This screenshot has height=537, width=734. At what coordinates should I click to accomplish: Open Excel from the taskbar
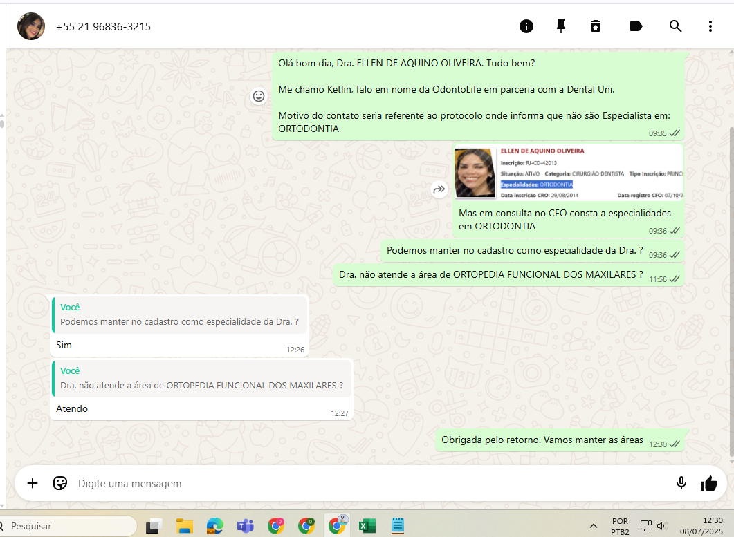[367, 526]
